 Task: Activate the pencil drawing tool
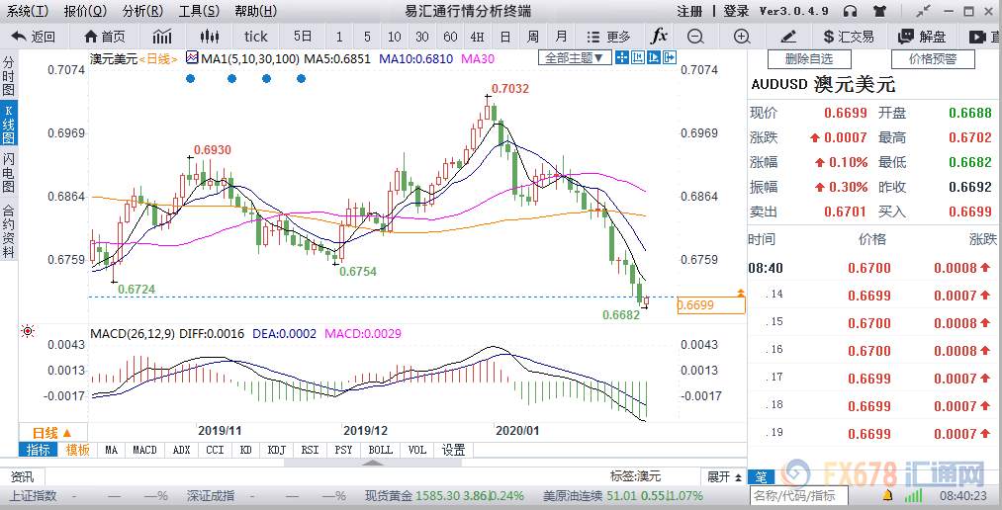click(x=788, y=37)
